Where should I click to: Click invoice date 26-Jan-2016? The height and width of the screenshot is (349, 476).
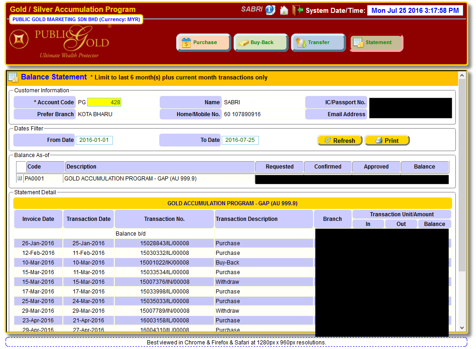[x=38, y=243]
